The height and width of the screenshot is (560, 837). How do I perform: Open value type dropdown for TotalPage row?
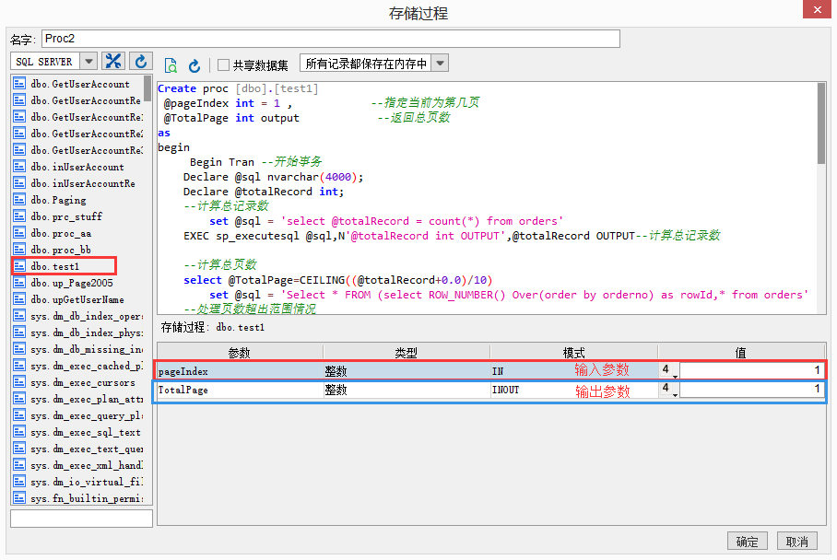[669, 390]
